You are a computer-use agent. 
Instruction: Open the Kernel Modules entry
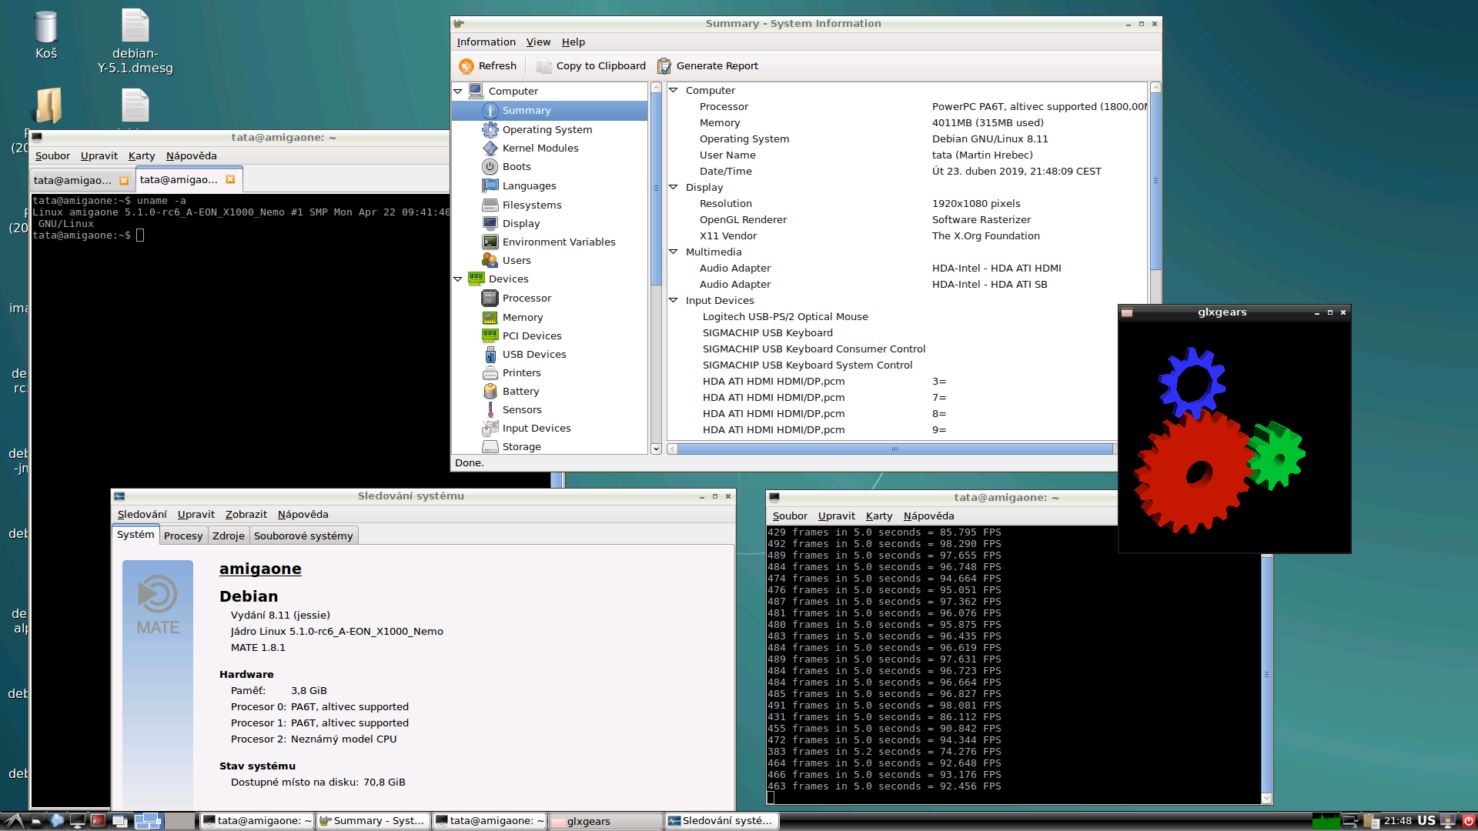point(540,149)
